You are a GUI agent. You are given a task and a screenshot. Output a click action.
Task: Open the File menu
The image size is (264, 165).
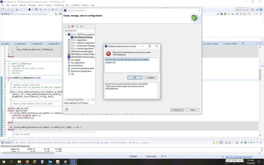tap(3, 5)
